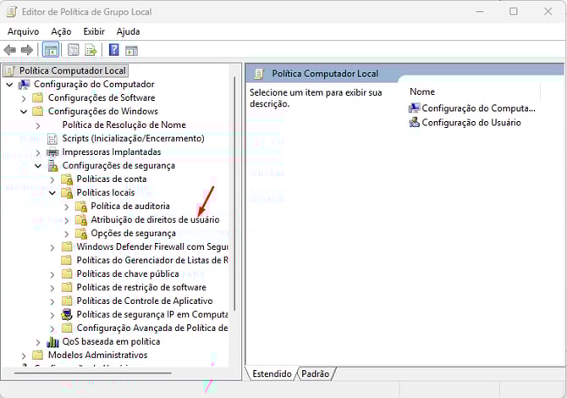The width and height of the screenshot is (567, 398).
Task: Expand Atribuição de direitos de usuário node
Action: pyautogui.click(x=68, y=220)
